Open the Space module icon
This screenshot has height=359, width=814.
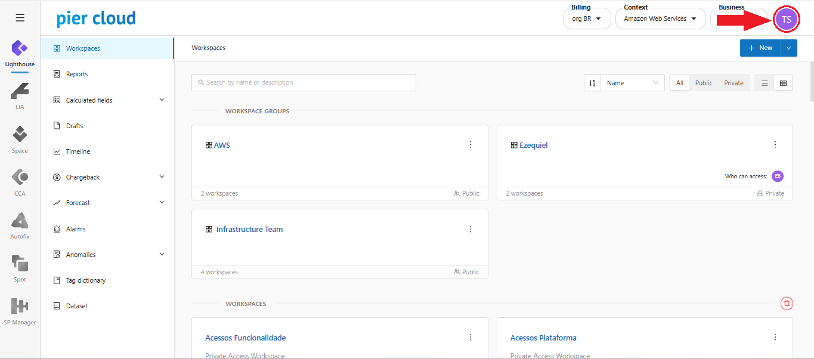[x=20, y=134]
